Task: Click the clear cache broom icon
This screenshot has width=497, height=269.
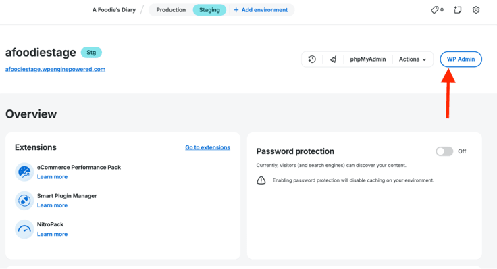Action: coord(333,59)
